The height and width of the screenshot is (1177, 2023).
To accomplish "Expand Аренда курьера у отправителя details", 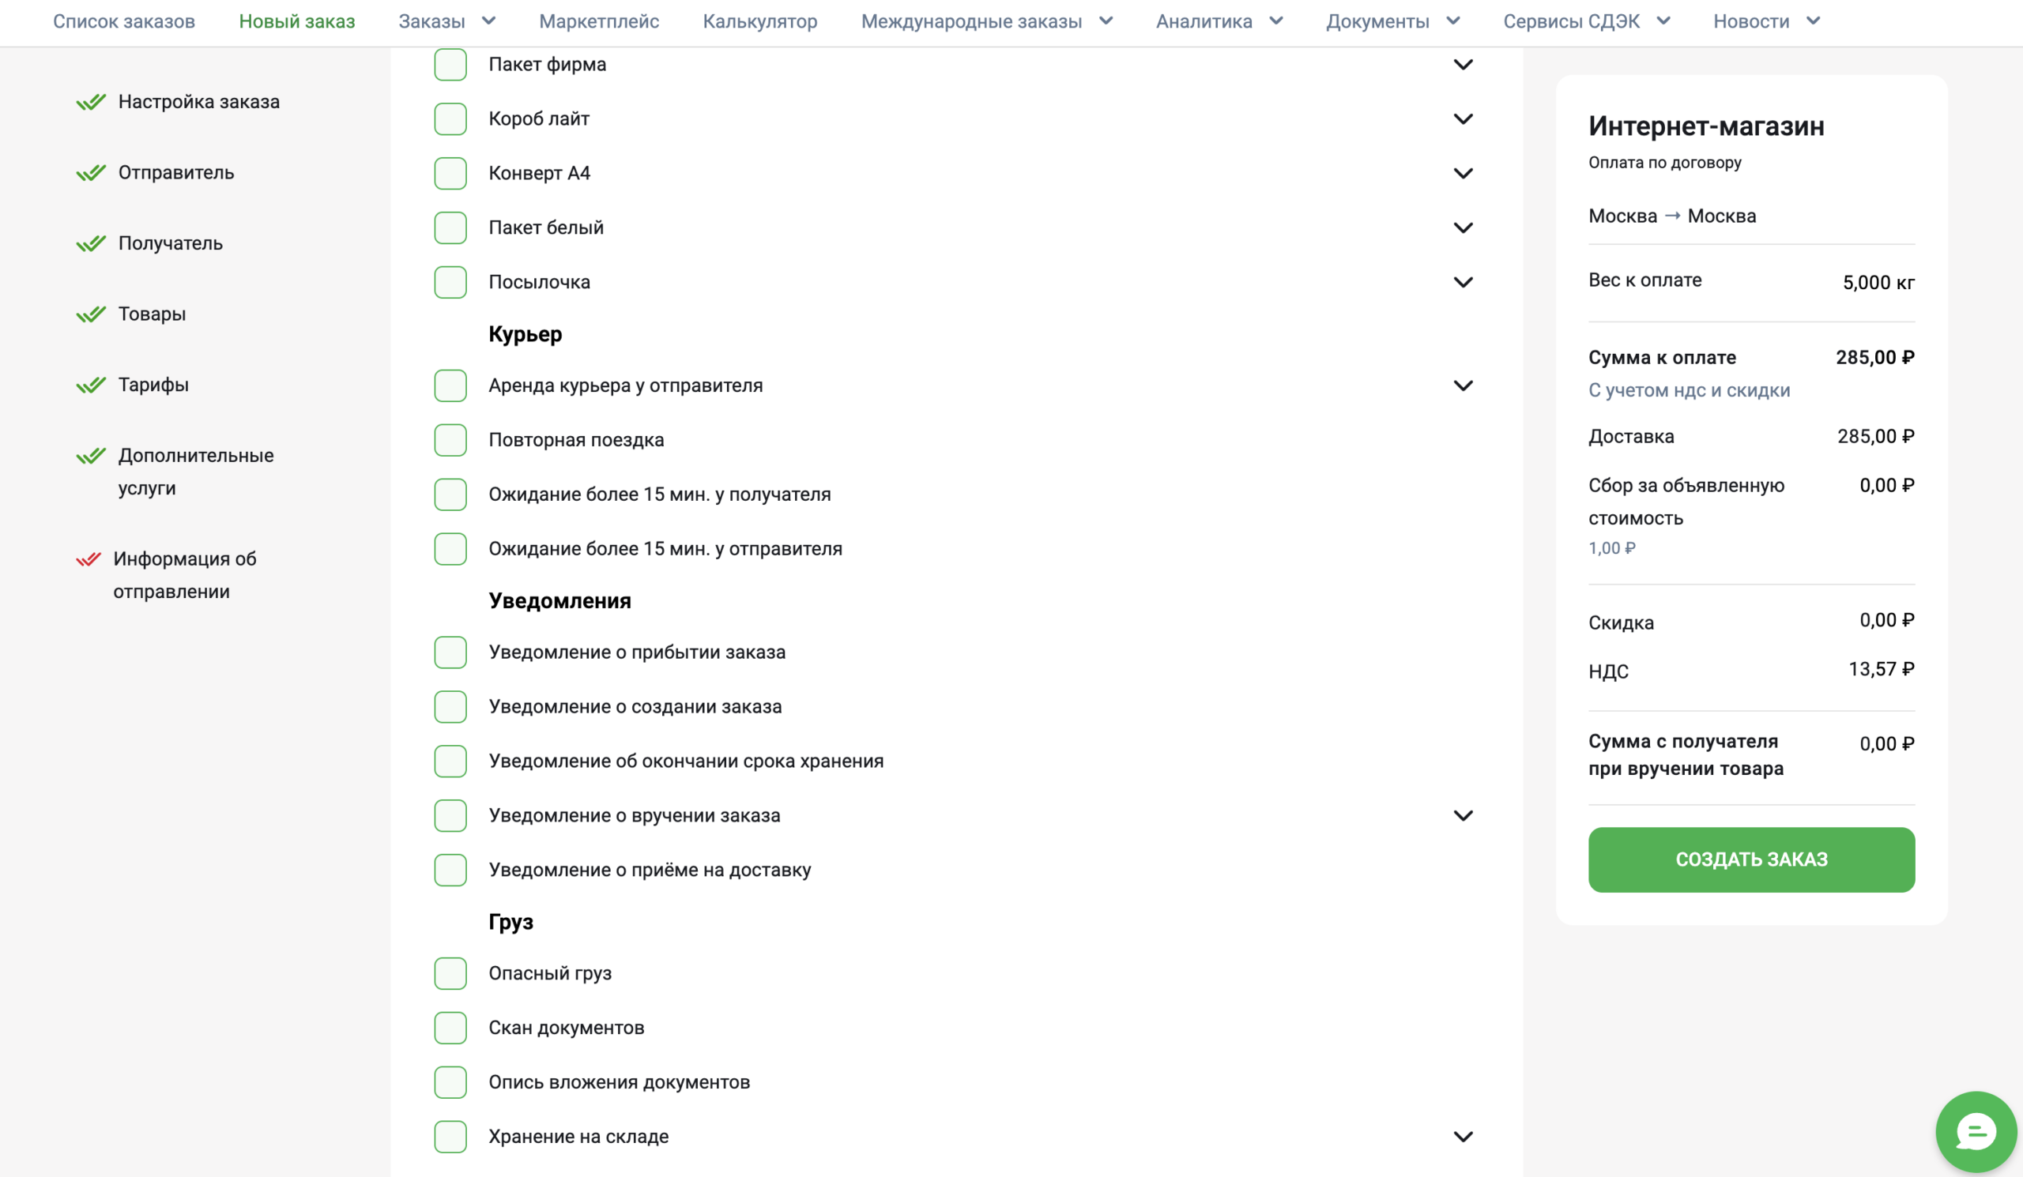I will (x=1464, y=386).
